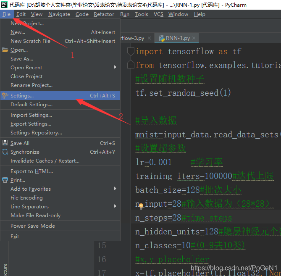The height and width of the screenshot is (276, 281).
Task: Select Open... in the File menu
Action: 60,50
